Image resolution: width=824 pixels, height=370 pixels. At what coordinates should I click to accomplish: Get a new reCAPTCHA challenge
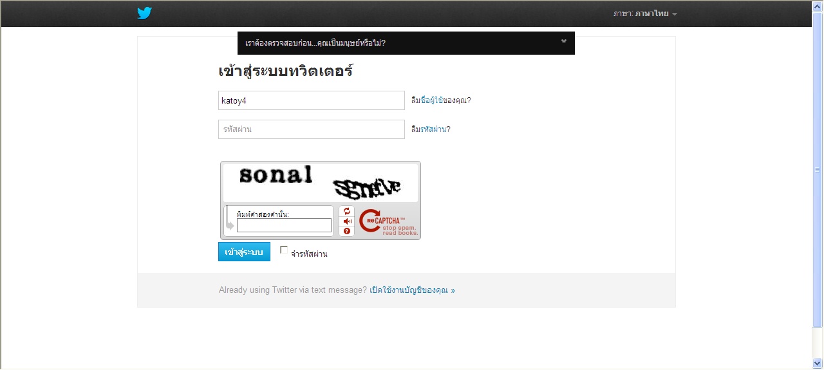click(347, 211)
